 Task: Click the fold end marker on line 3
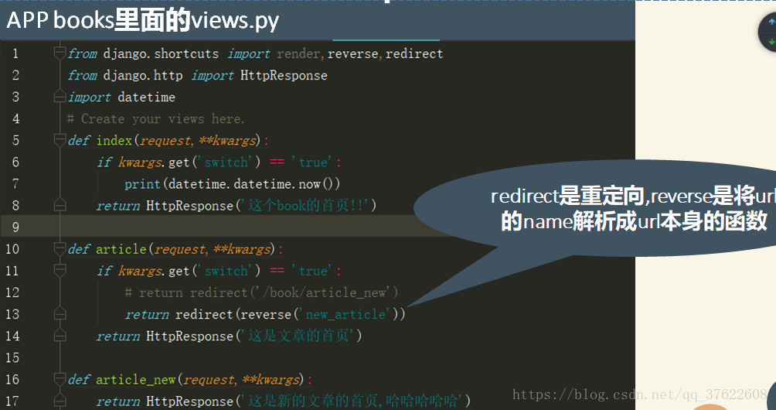(60, 96)
